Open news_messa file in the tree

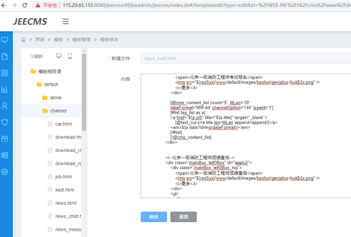pos(68,229)
